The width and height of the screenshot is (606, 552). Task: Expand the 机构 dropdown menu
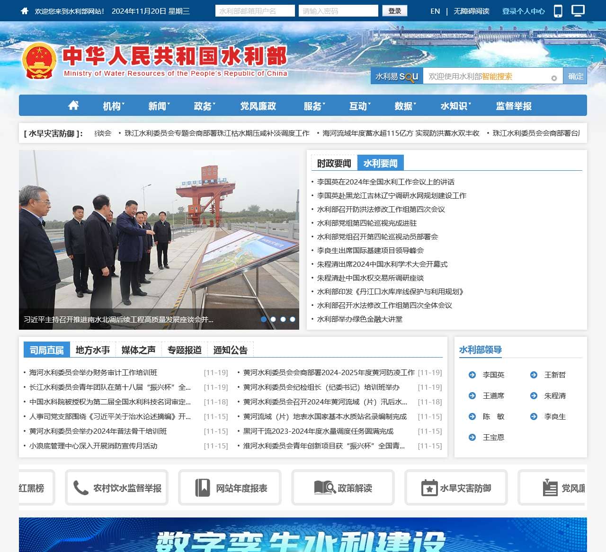(114, 106)
